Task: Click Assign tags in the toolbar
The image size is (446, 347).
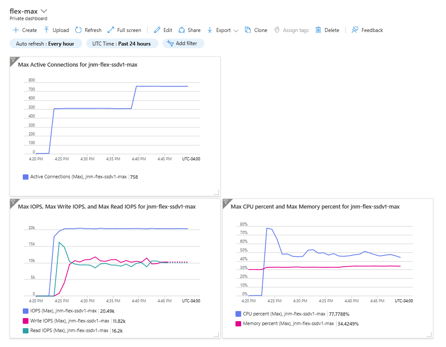Action: (x=291, y=30)
